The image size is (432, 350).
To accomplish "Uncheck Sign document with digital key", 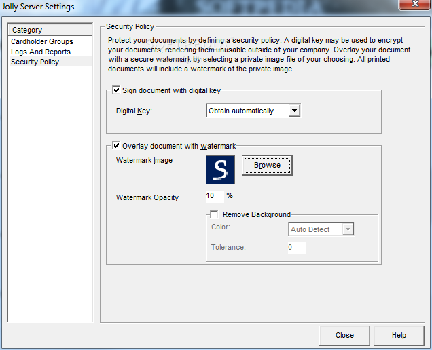I will coord(116,90).
